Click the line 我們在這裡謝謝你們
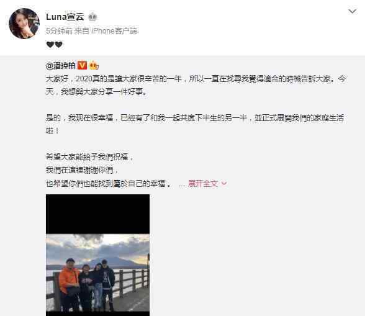The image size is (365, 316). [x=82, y=170]
